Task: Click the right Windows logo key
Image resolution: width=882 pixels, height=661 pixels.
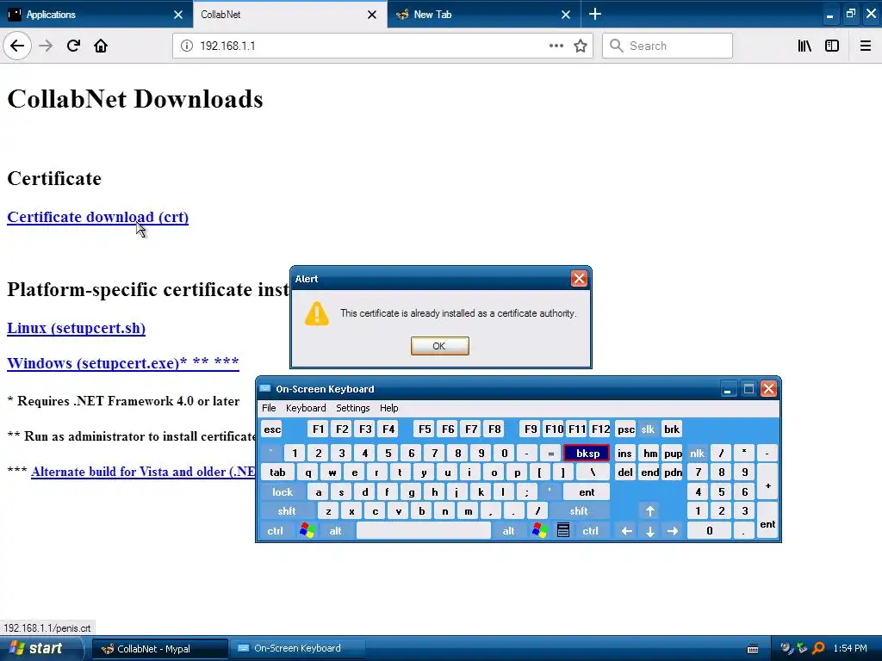Action: pos(539,530)
